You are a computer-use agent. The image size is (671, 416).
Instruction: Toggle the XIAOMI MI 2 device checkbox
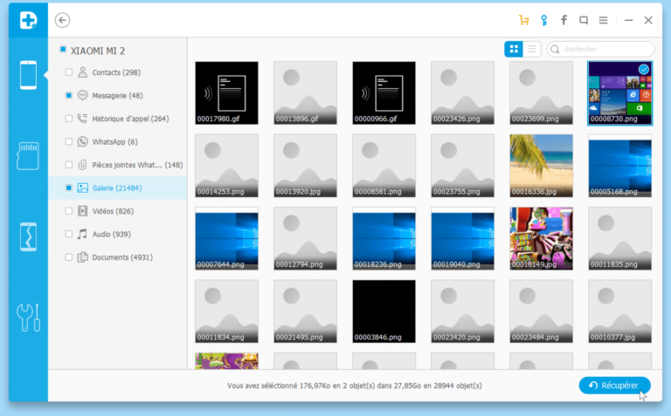(63, 51)
